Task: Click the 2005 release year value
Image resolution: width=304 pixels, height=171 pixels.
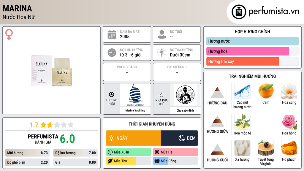Action: click(x=125, y=37)
